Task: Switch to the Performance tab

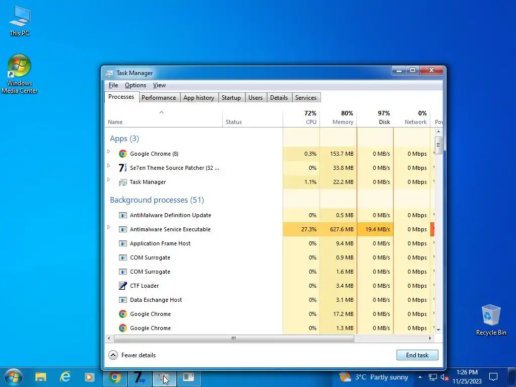Action: tap(159, 98)
